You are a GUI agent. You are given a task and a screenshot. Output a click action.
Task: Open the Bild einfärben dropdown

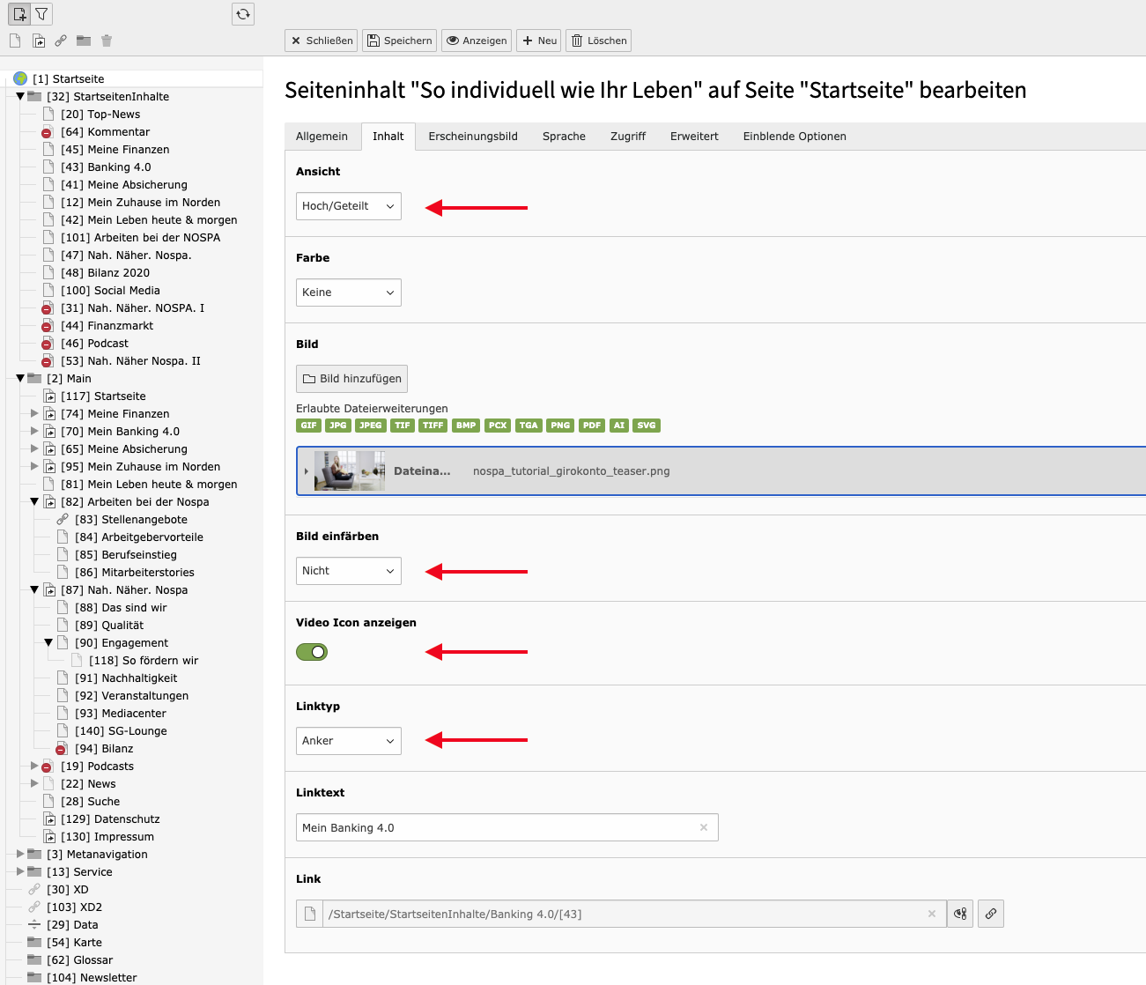tap(348, 571)
